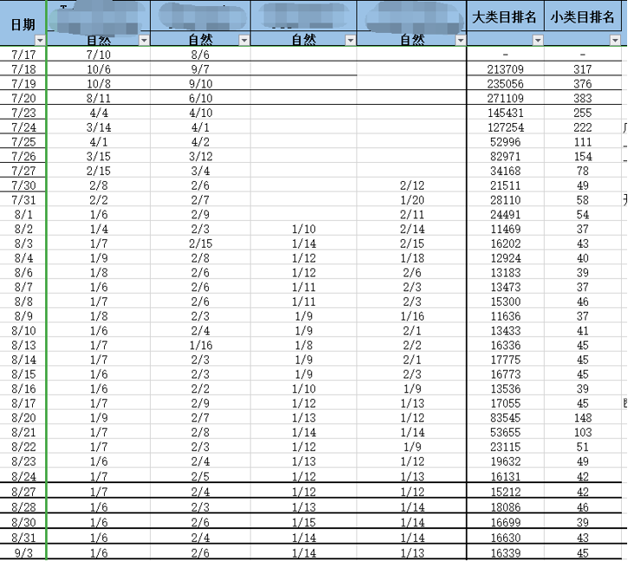This screenshot has width=628, height=562.
Task: Select the 小类目排名 header cell
Action: [x=582, y=17]
